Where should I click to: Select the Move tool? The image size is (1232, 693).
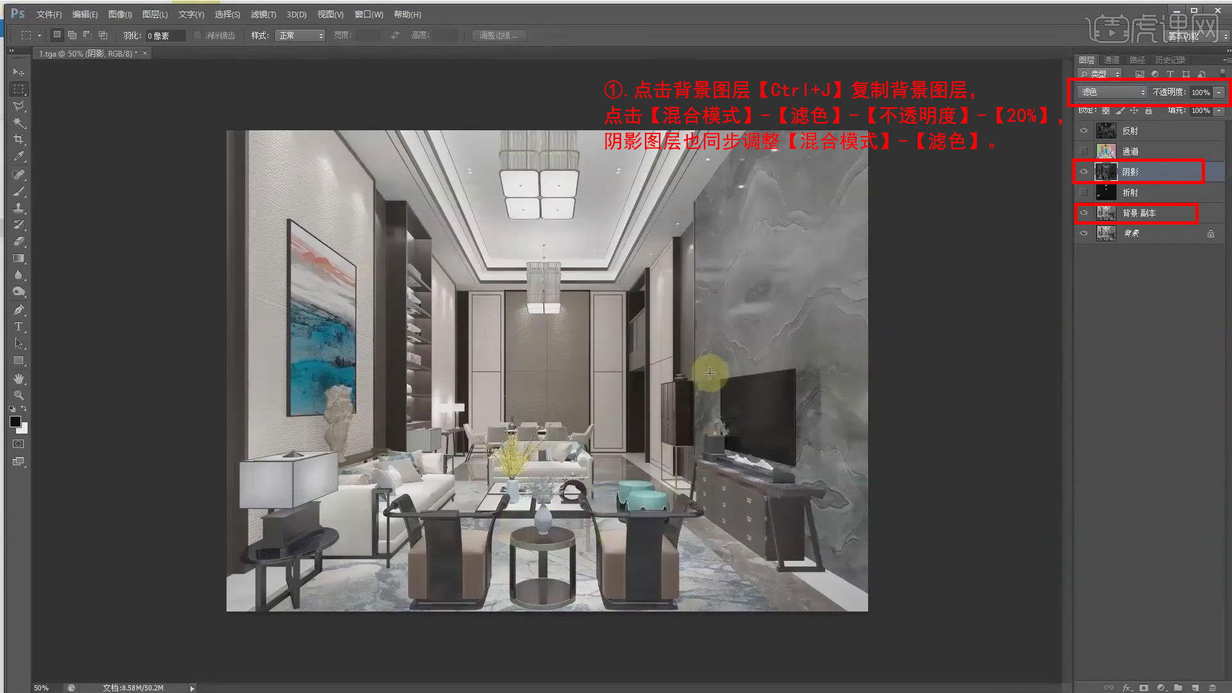[x=19, y=73]
